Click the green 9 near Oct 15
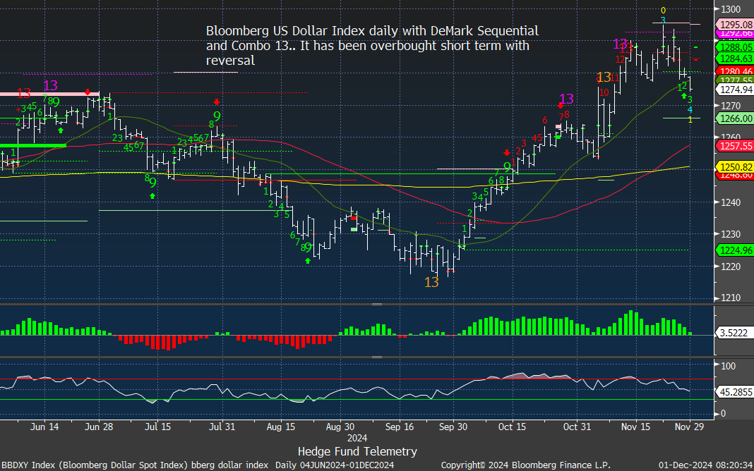754x471 pixels. click(x=507, y=167)
